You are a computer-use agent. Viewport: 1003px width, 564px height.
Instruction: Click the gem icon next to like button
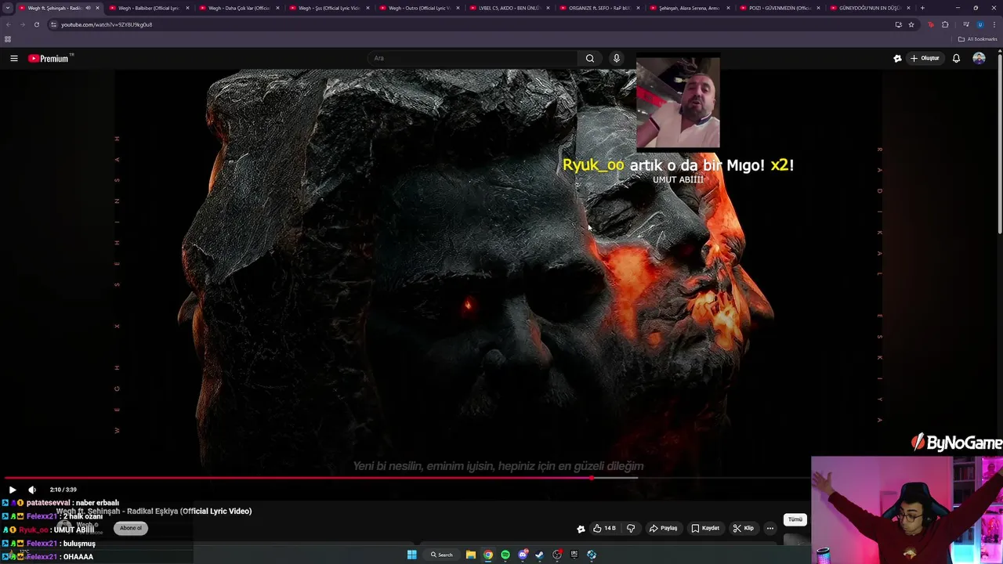point(581,529)
